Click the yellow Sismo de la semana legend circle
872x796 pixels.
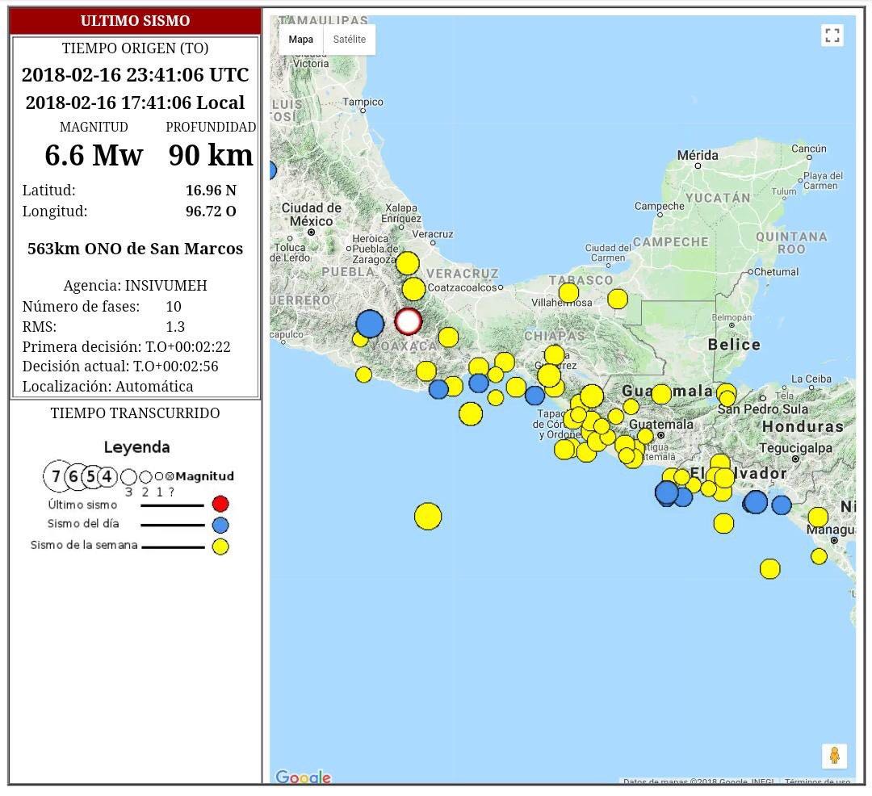pos(220,547)
